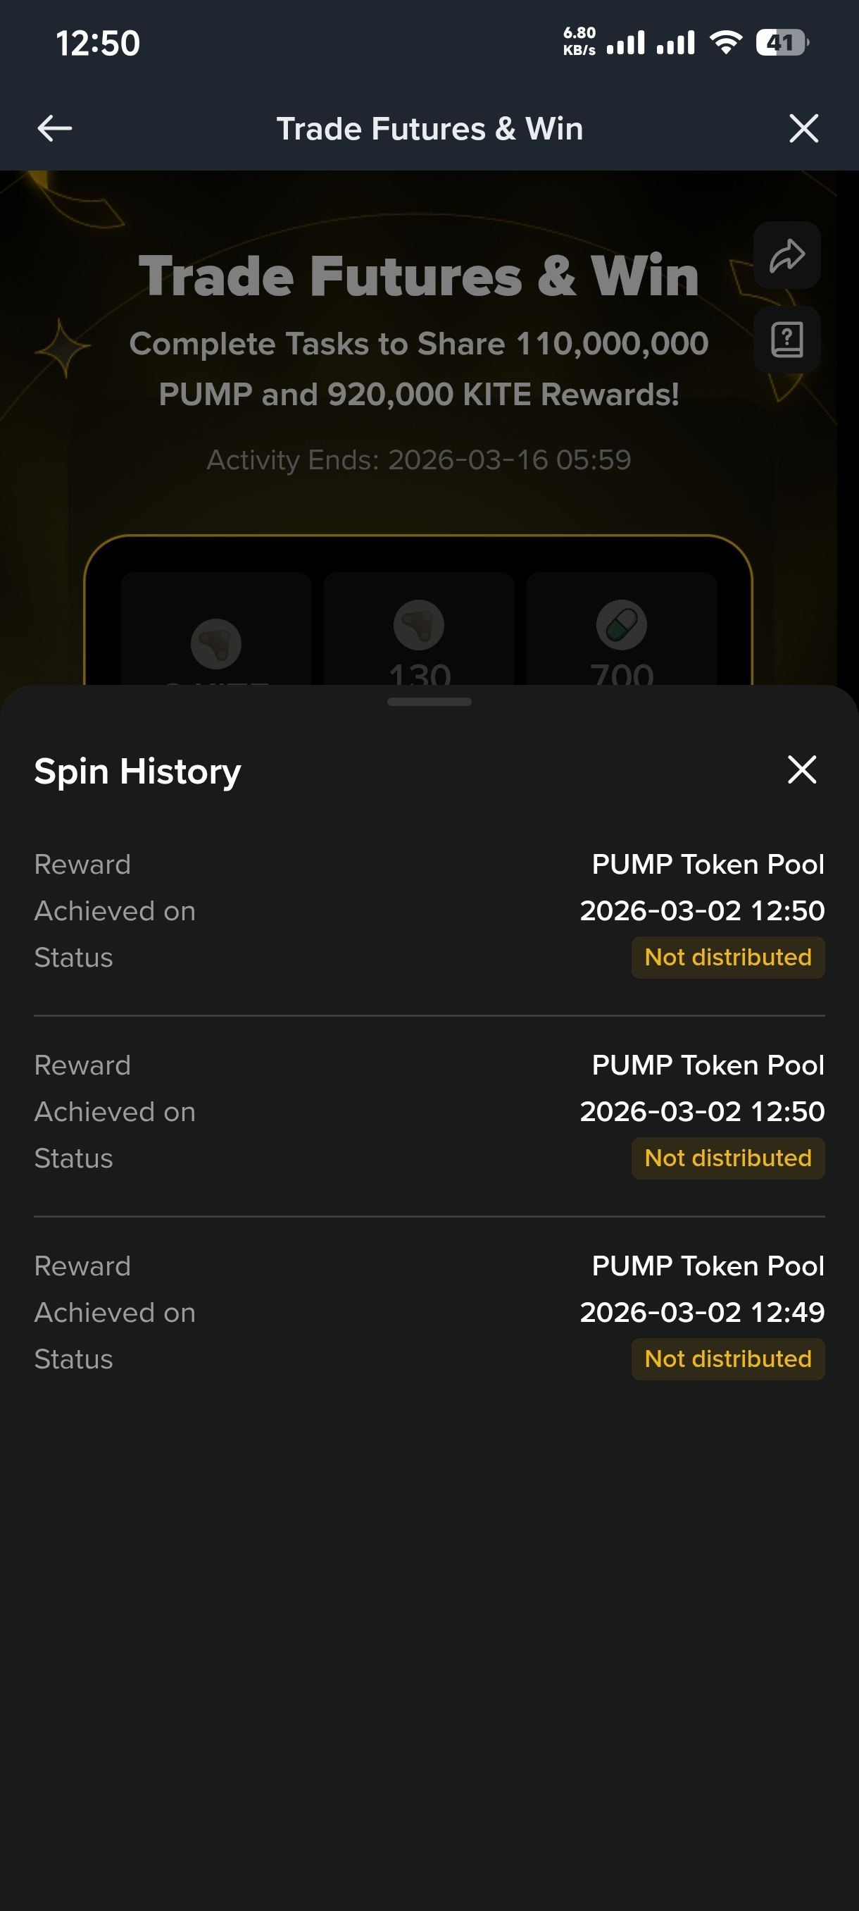Close the Spin History sheet
This screenshot has height=1911, width=859.
(x=801, y=769)
